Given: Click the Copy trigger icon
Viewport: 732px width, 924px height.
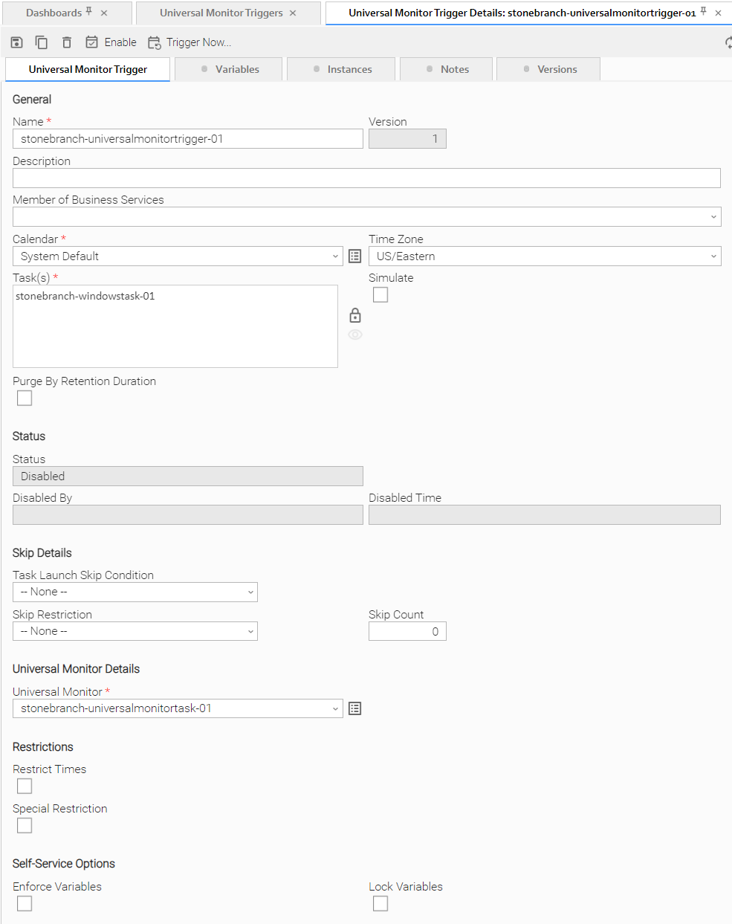Looking at the screenshot, I should [x=42, y=42].
